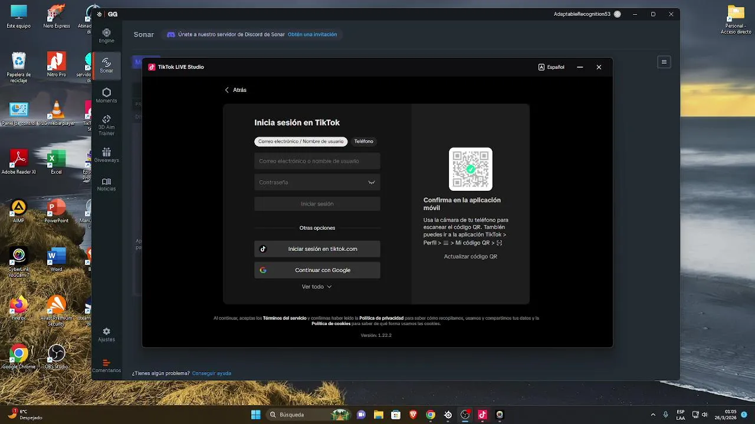Open Noticias in the GG sidebar
The image size is (755, 424).
point(106,184)
